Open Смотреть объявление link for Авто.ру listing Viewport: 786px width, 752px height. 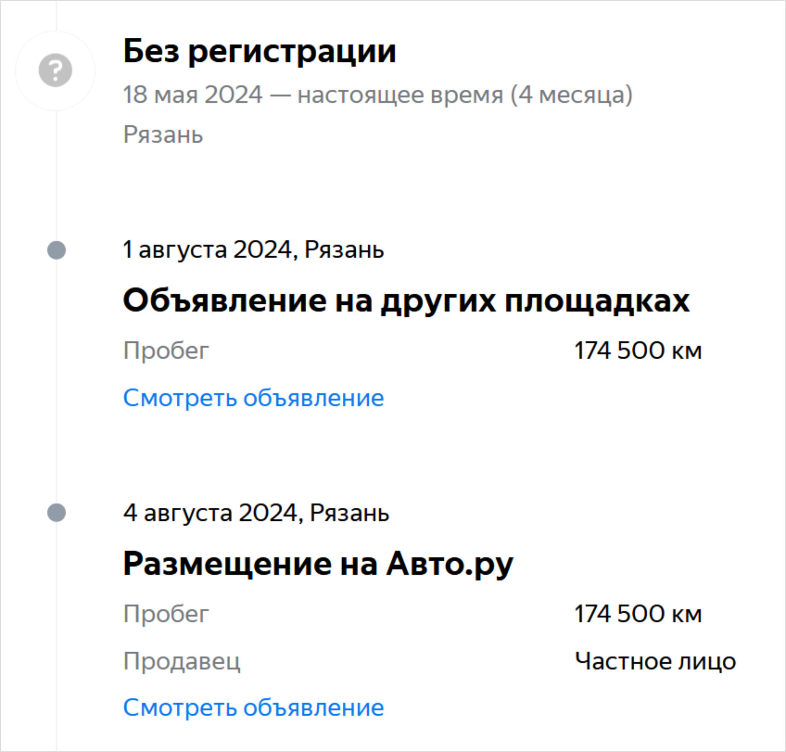253,708
